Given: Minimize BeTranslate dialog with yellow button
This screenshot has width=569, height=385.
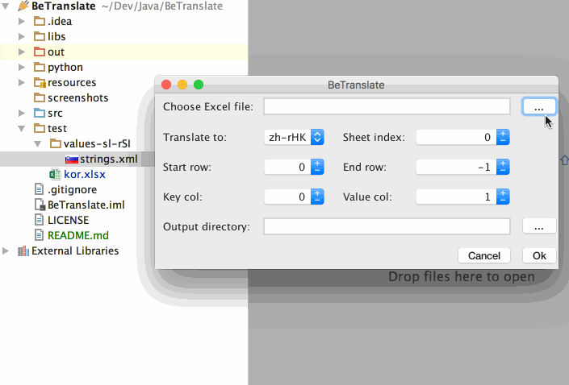Looking at the screenshot, I should [182, 85].
